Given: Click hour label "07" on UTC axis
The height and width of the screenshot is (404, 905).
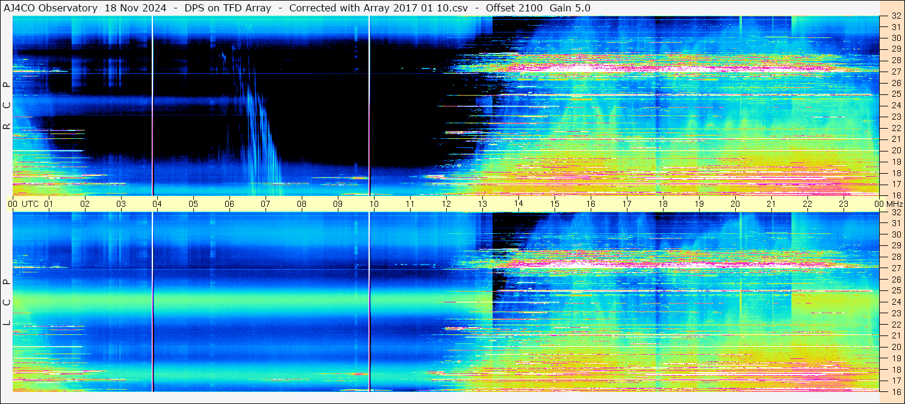Looking at the screenshot, I should 266,204.
